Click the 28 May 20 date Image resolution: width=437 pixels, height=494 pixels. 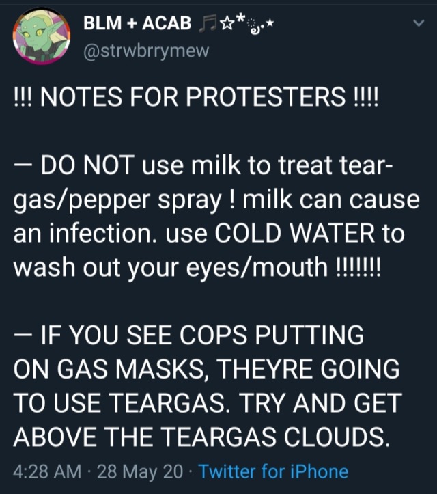pyautogui.click(x=140, y=471)
